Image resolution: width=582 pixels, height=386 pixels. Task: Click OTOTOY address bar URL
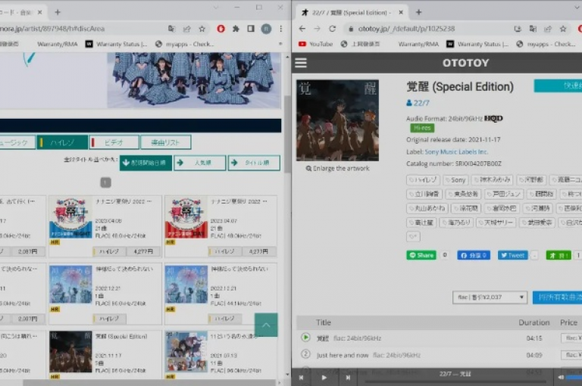coord(406,29)
